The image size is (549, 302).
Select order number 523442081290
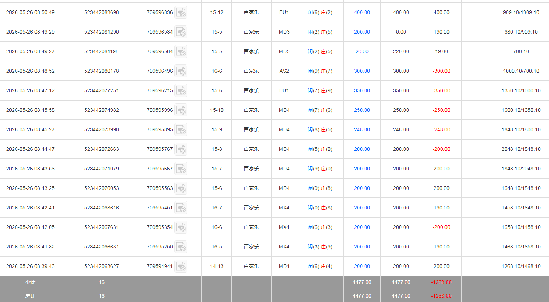(102, 32)
